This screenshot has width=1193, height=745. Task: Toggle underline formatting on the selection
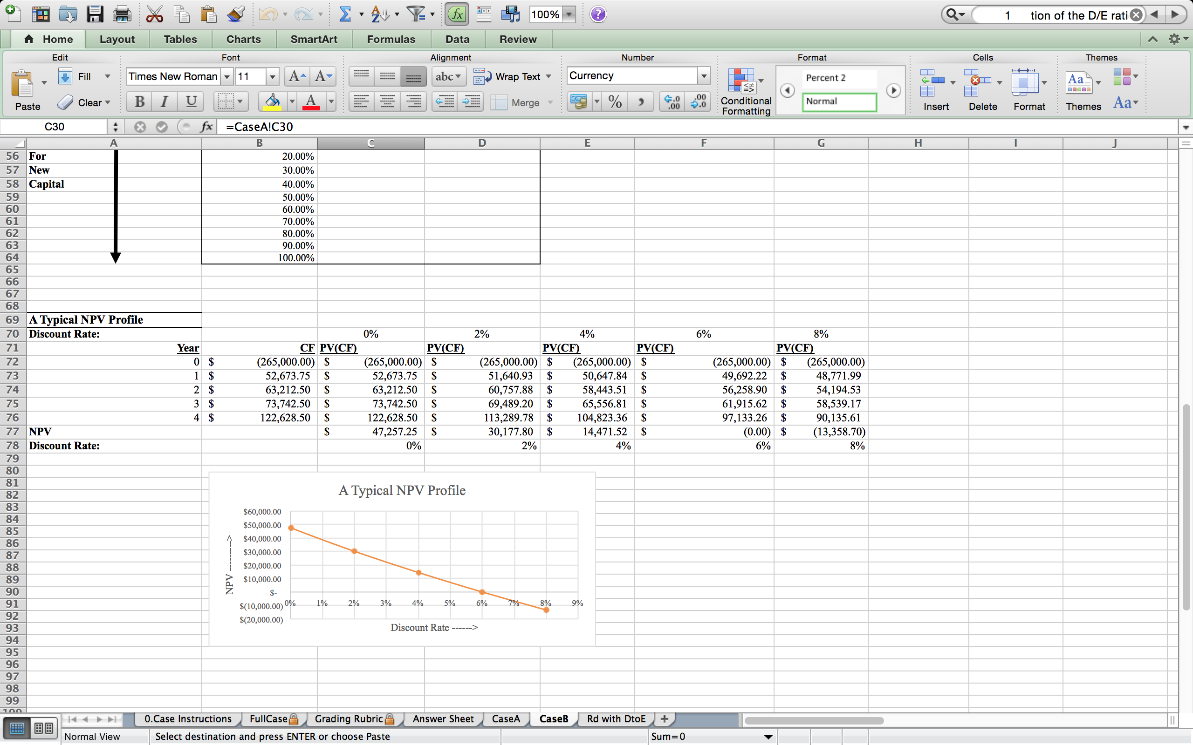coord(191,102)
